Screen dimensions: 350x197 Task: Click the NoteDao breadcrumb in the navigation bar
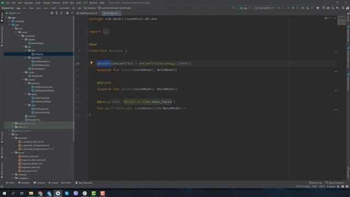coord(90,8)
